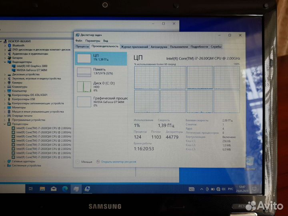
Task: Open the battery status tray icon
Action: pyautogui.click(x=213, y=189)
